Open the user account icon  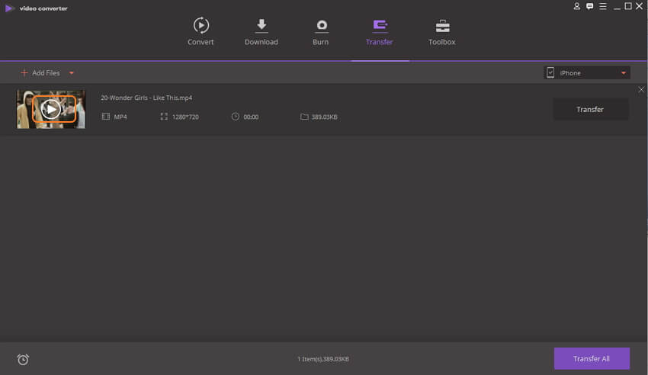577,6
